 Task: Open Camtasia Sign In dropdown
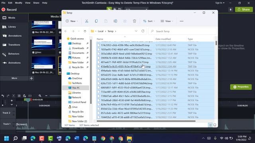[x=220, y=3]
